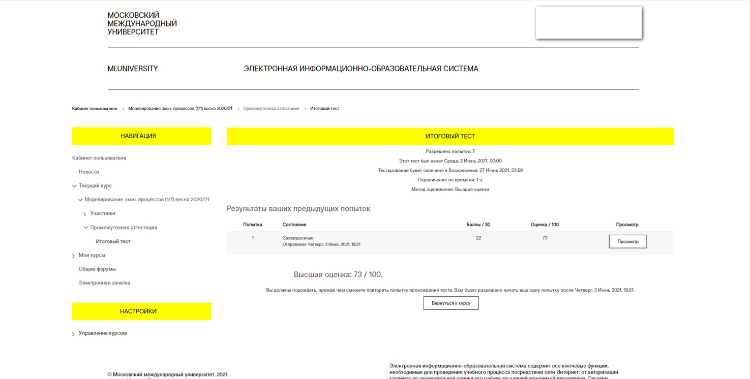Image resolution: width=750 pixels, height=379 pixels.
Task: Click Итоговый тест breadcrumb
Action: coord(324,109)
